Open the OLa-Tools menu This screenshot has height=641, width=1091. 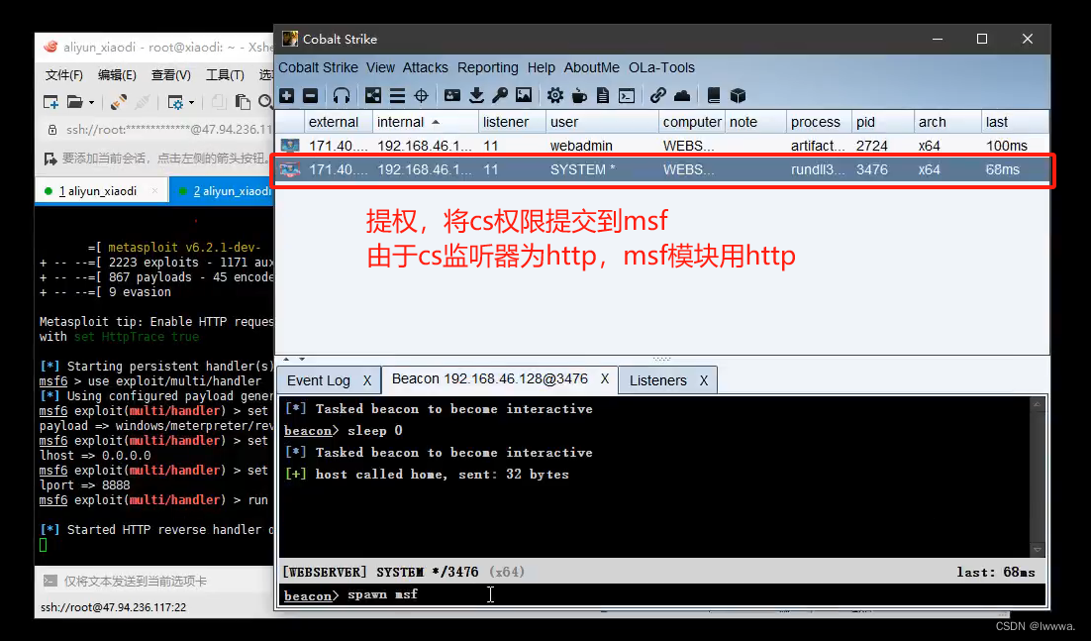coord(661,67)
